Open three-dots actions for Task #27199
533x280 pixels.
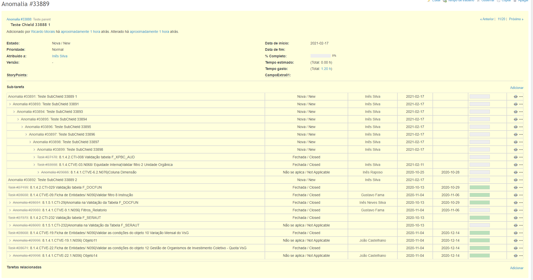521,187
